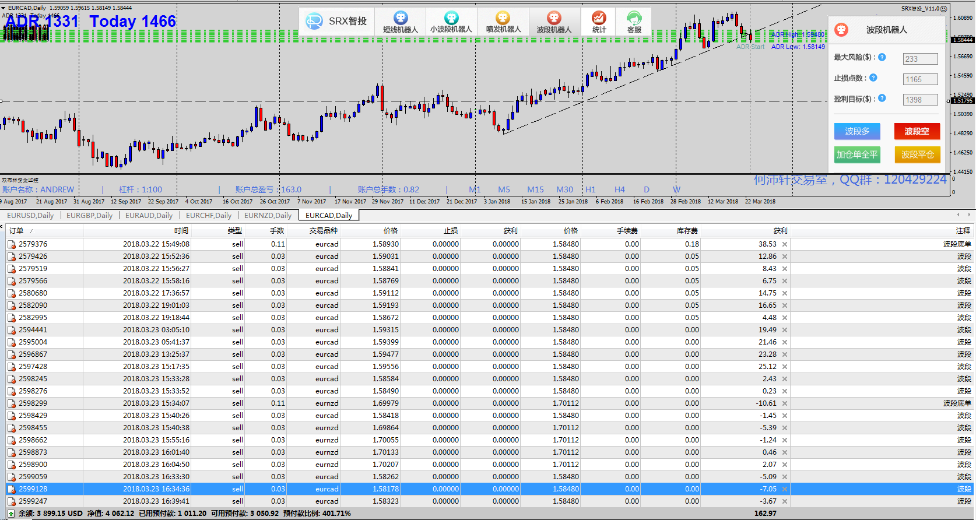Click the red robot icon in panel header
976x520 pixels.
[841, 30]
